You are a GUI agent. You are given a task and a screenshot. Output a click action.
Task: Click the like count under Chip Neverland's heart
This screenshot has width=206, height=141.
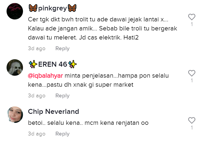[x=192, y=128]
